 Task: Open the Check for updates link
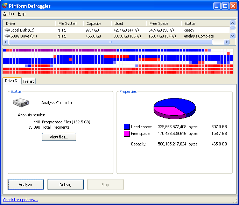coord(20,200)
